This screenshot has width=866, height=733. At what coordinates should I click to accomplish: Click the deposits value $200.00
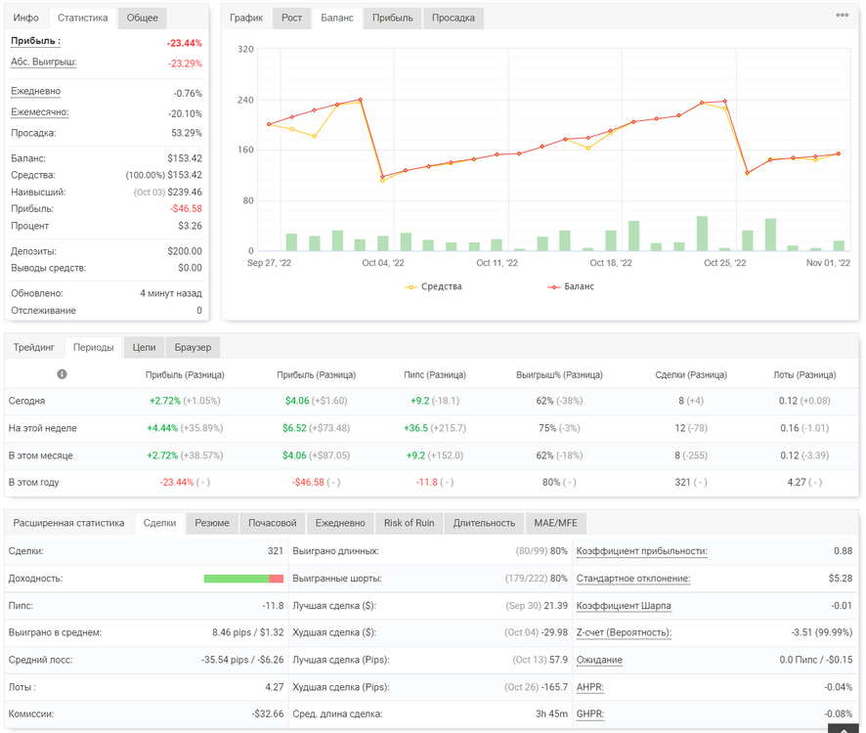tap(185, 251)
